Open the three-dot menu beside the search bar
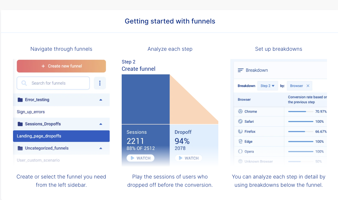 (100, 83)
